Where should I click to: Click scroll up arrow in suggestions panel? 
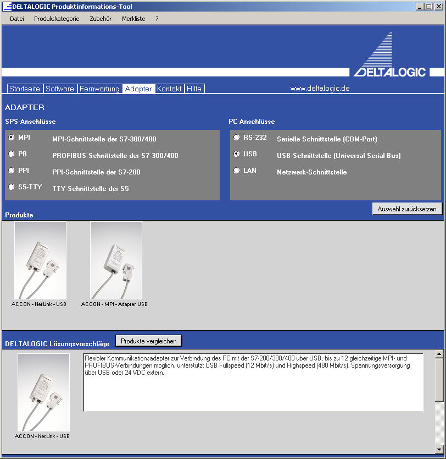(439, 354)
